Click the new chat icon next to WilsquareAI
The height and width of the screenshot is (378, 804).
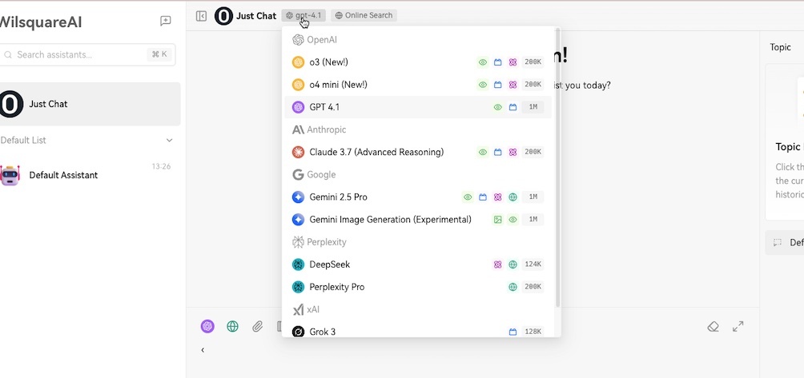point(165,21)
